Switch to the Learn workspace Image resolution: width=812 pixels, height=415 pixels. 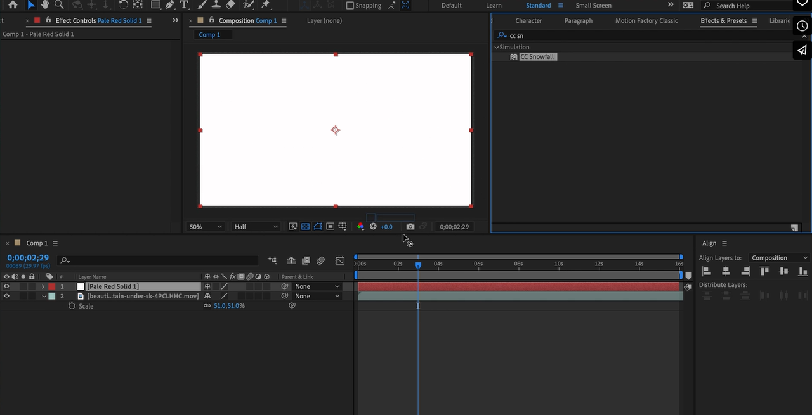click(494, 5)
